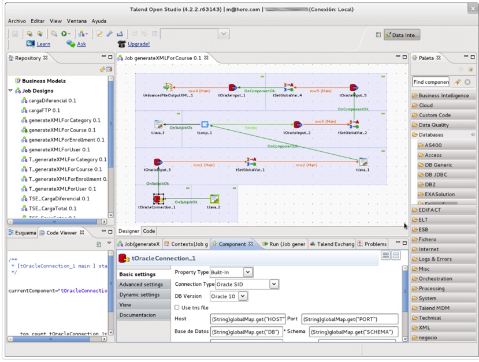This screenshot has width=479, height=362.
Task: Select the tOracleInput_1 component
Action: tap(232, 88)
